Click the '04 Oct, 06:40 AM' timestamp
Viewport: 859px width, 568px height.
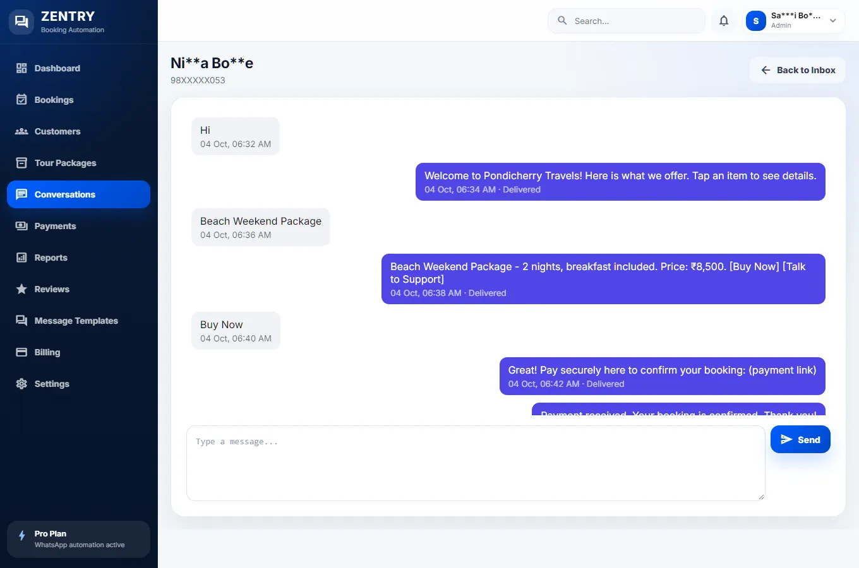pyautogui.click(x=236, y=338)
